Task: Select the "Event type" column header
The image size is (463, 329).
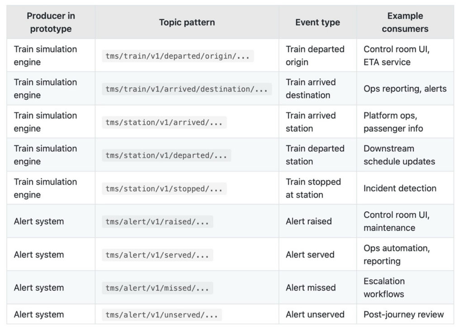Action: click(x=317, y=22)
